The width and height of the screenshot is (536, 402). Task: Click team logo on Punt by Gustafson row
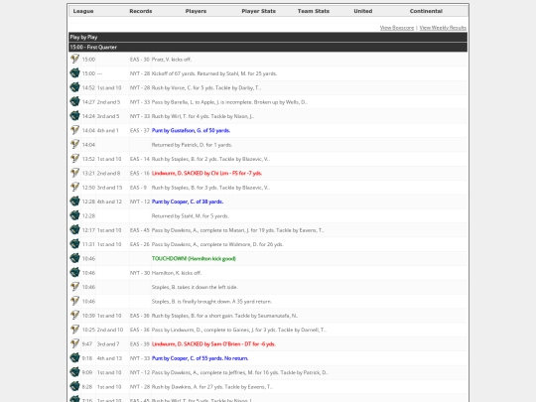pyautogui.click(x=74, y=130)
